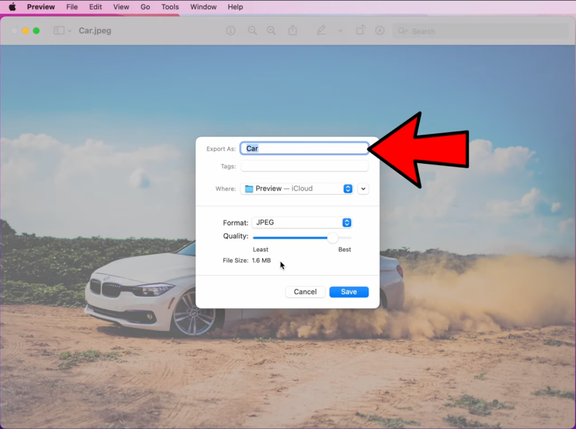Adjust the JPEG Quality slider handle

(x=332, y=238)
